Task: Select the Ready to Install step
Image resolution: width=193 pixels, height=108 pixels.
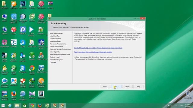Action: point(55,57)
